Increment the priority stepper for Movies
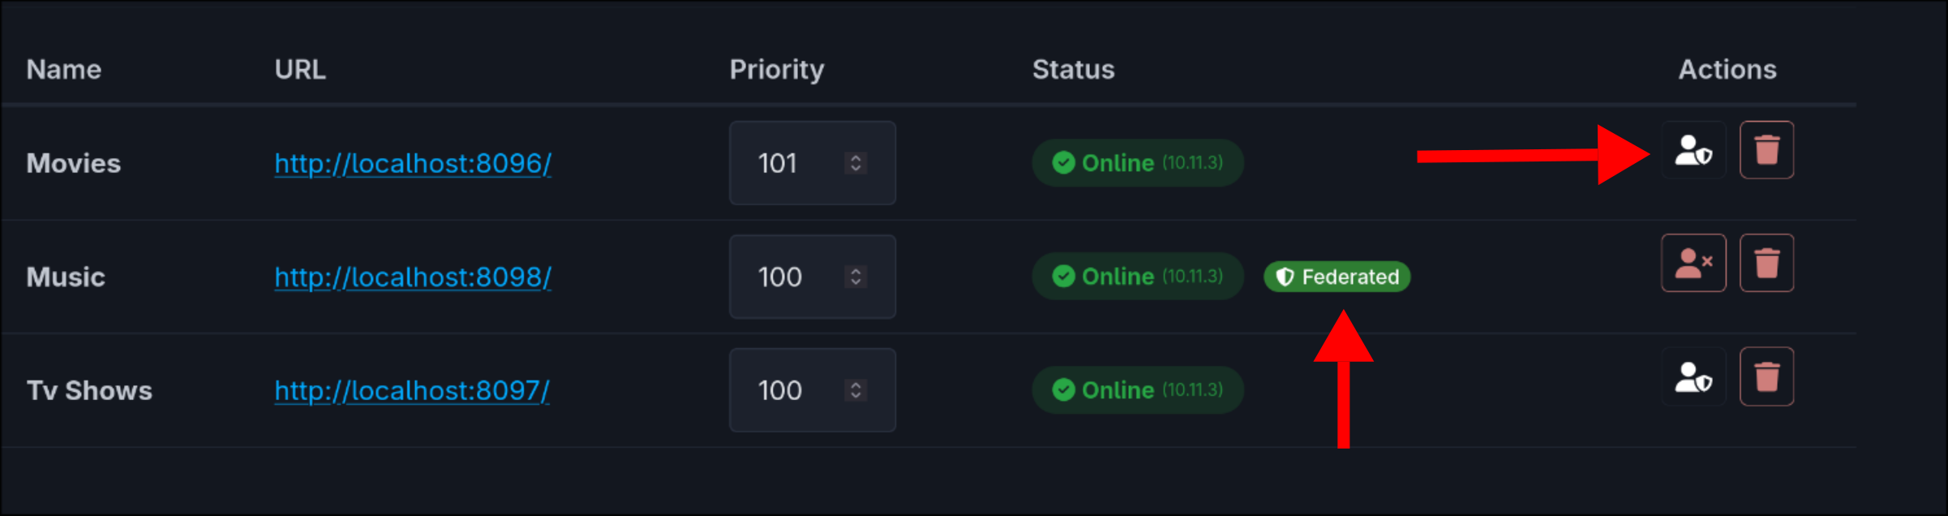Image resolution: width=1948 pixels, height=516 pixels. pos(855,158)
